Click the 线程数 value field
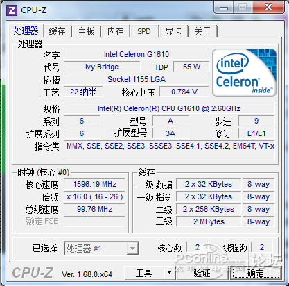 pos(262,247)
